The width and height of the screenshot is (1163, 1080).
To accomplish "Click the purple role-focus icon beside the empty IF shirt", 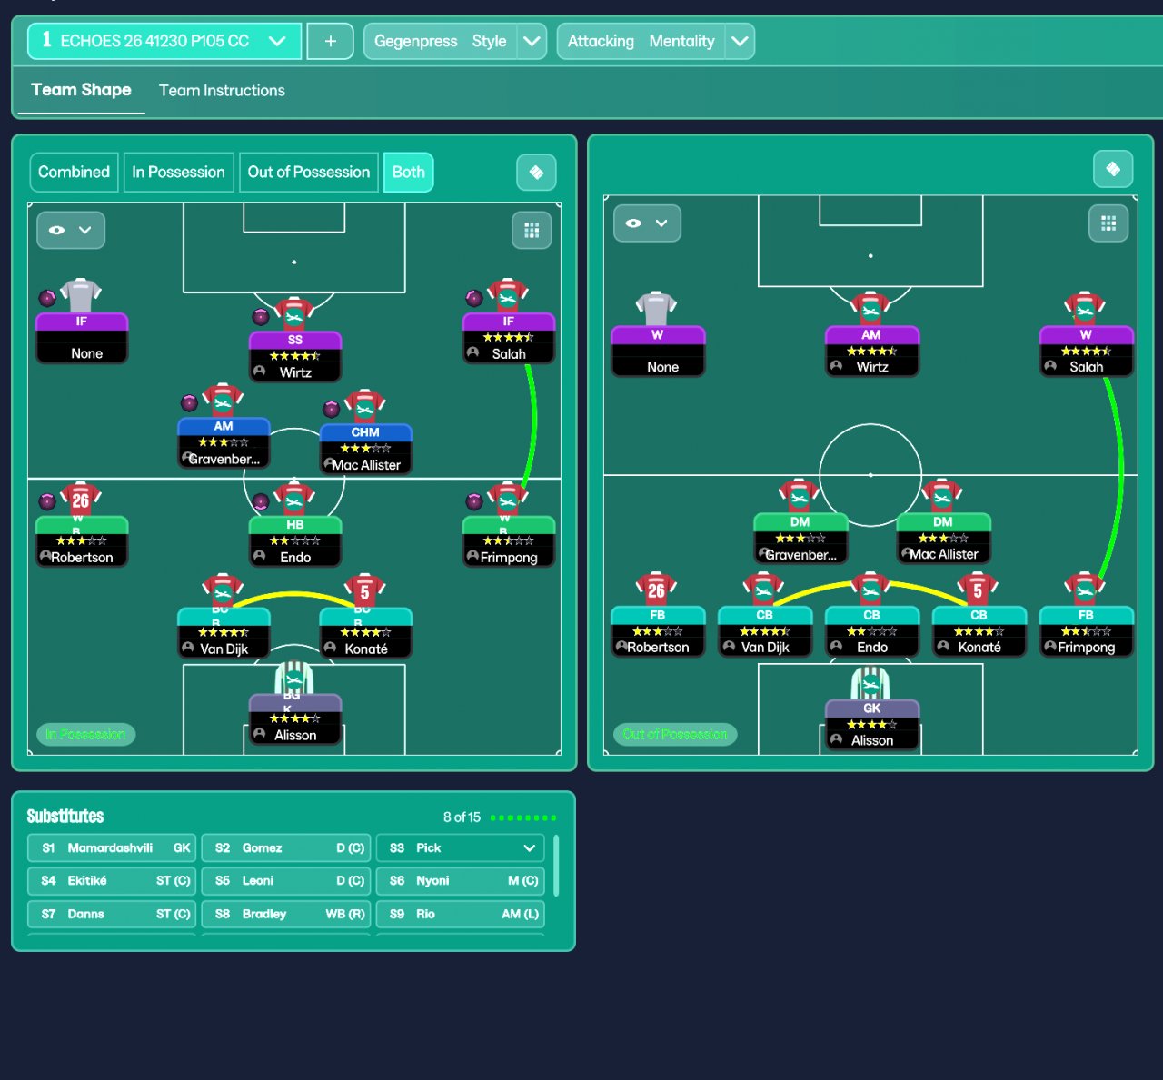I will [47, 298].
